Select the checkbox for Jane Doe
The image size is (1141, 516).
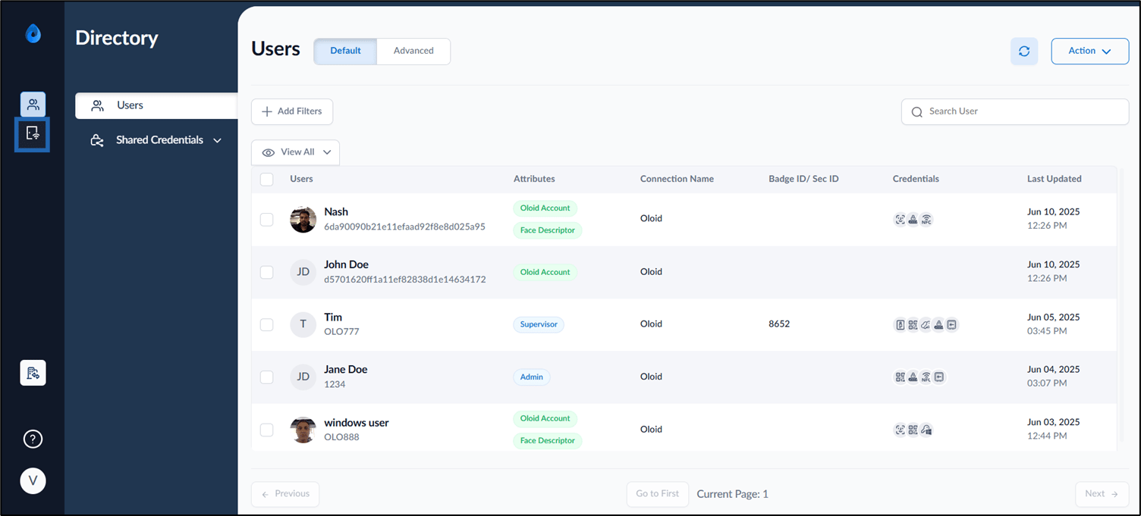pos(266,377)
